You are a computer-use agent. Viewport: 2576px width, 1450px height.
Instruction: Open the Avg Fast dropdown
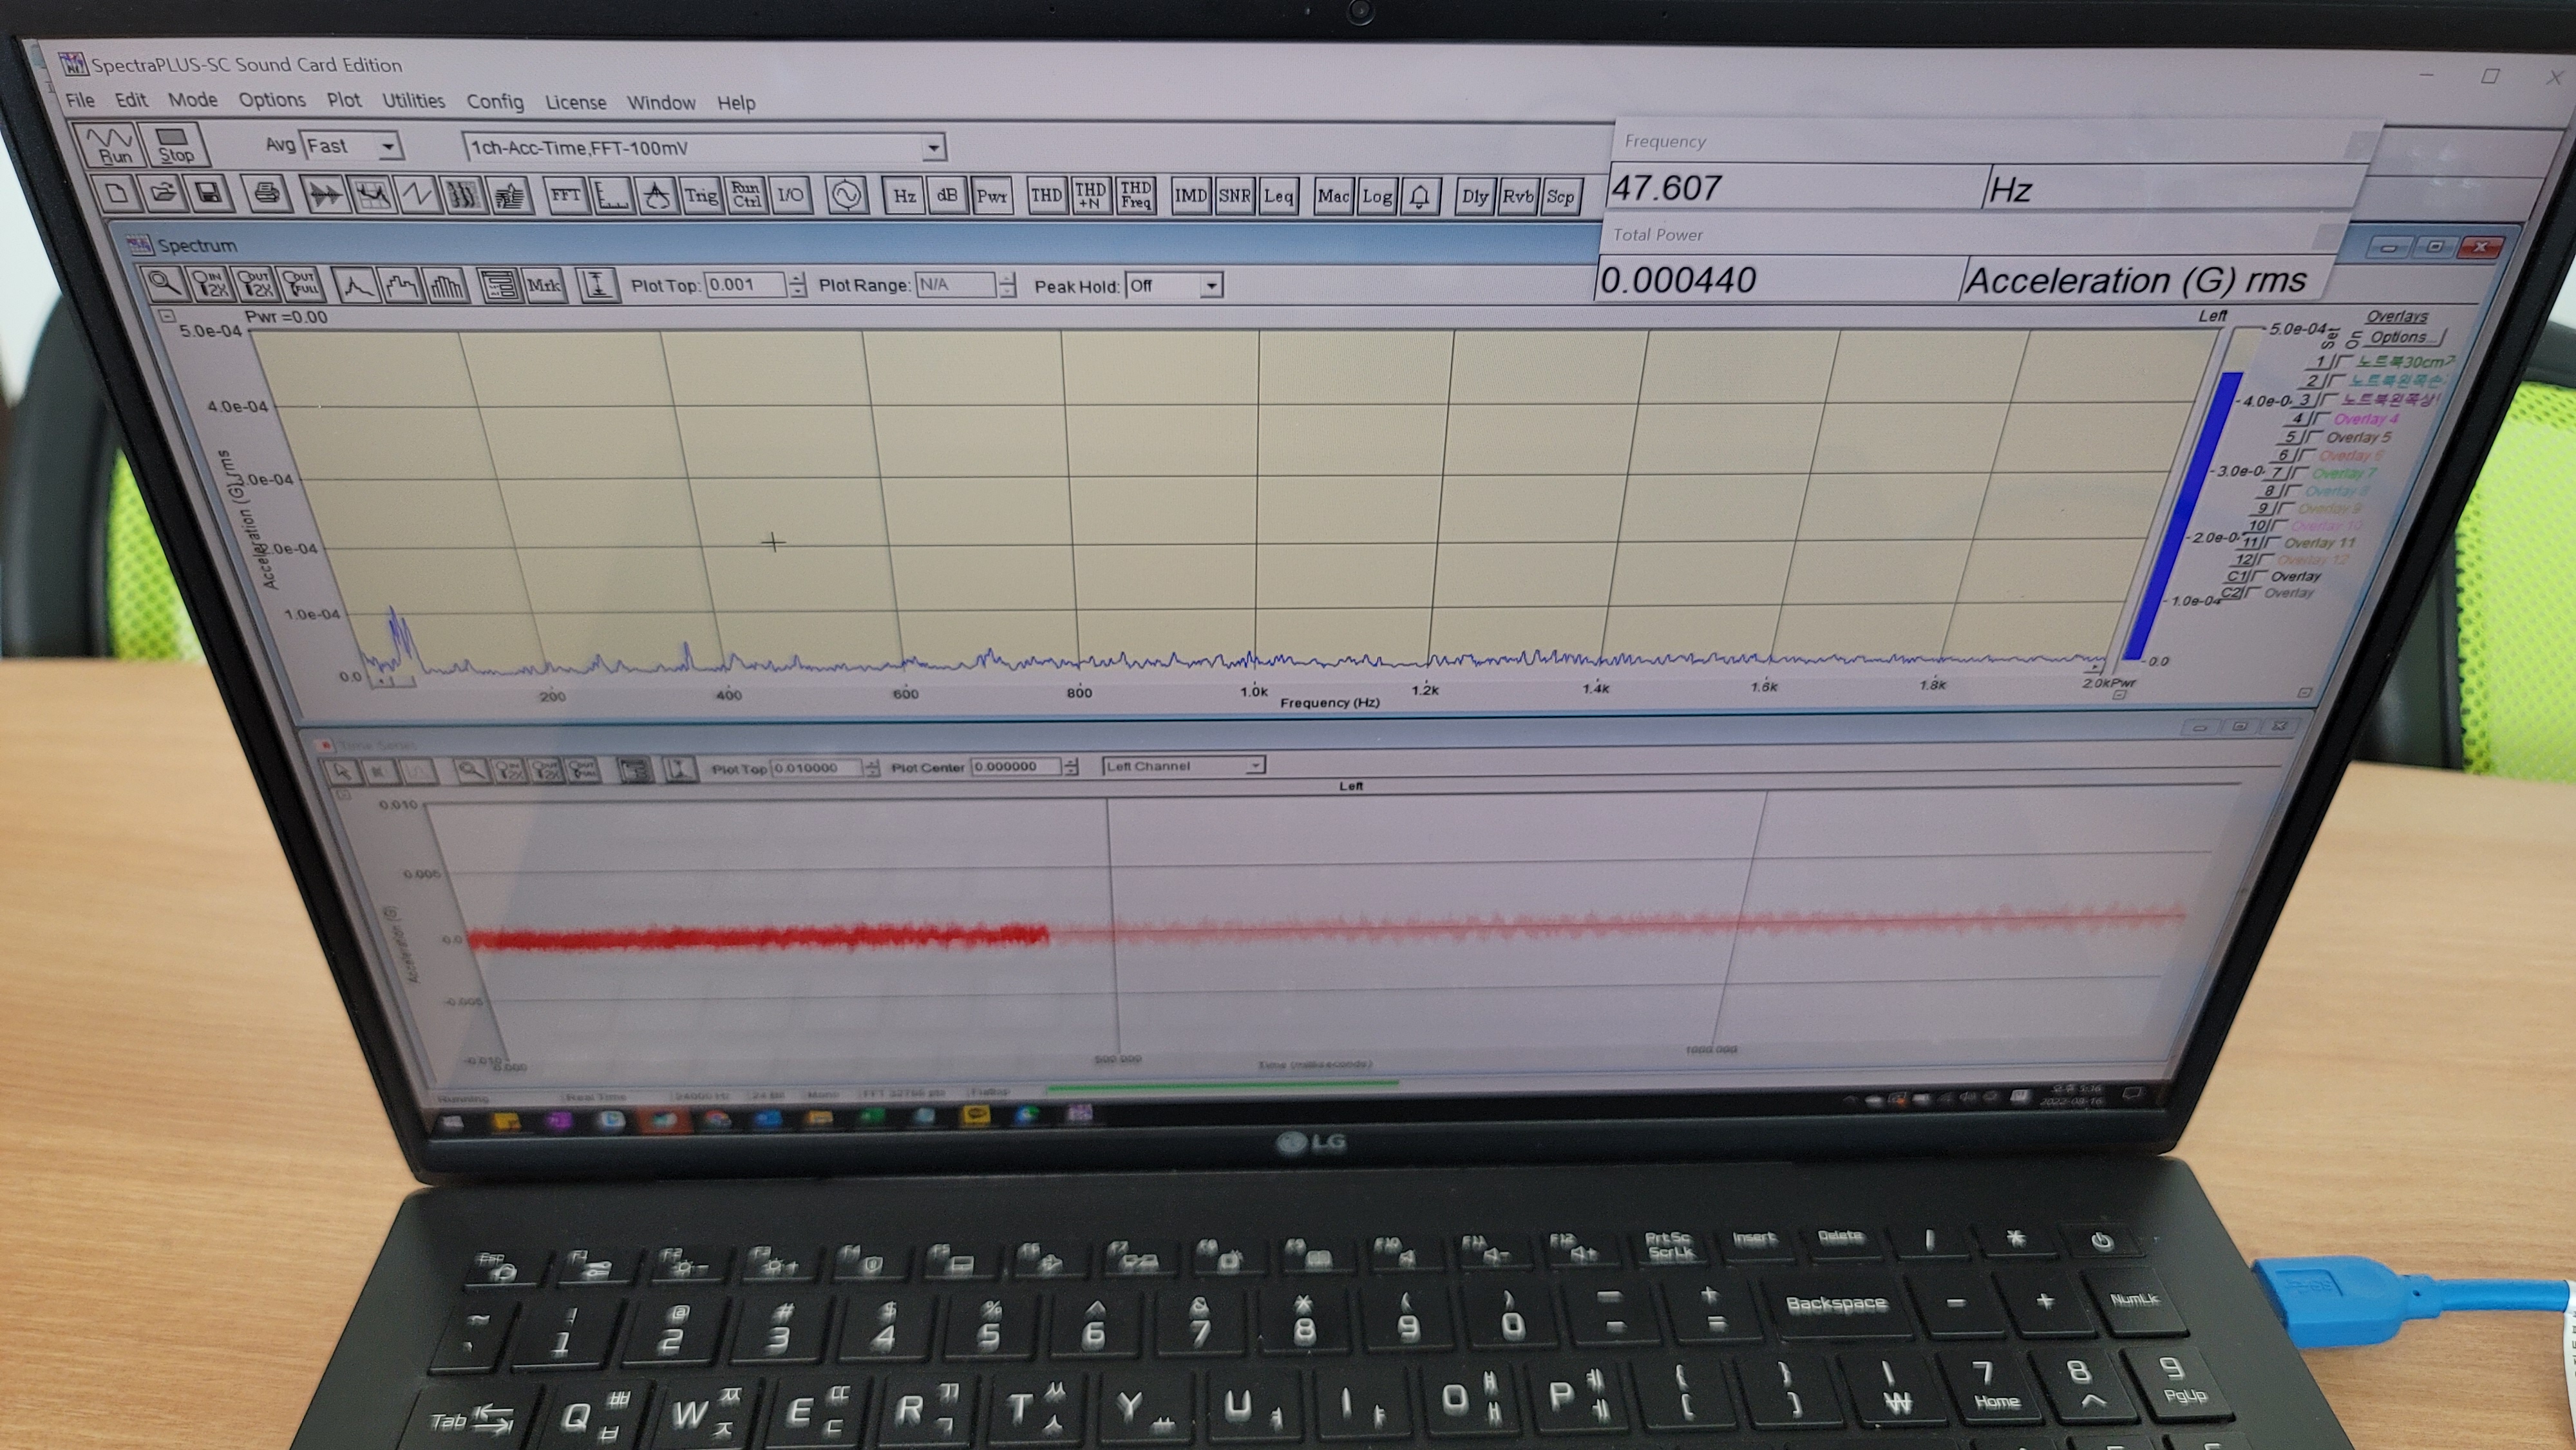point(389,146)
